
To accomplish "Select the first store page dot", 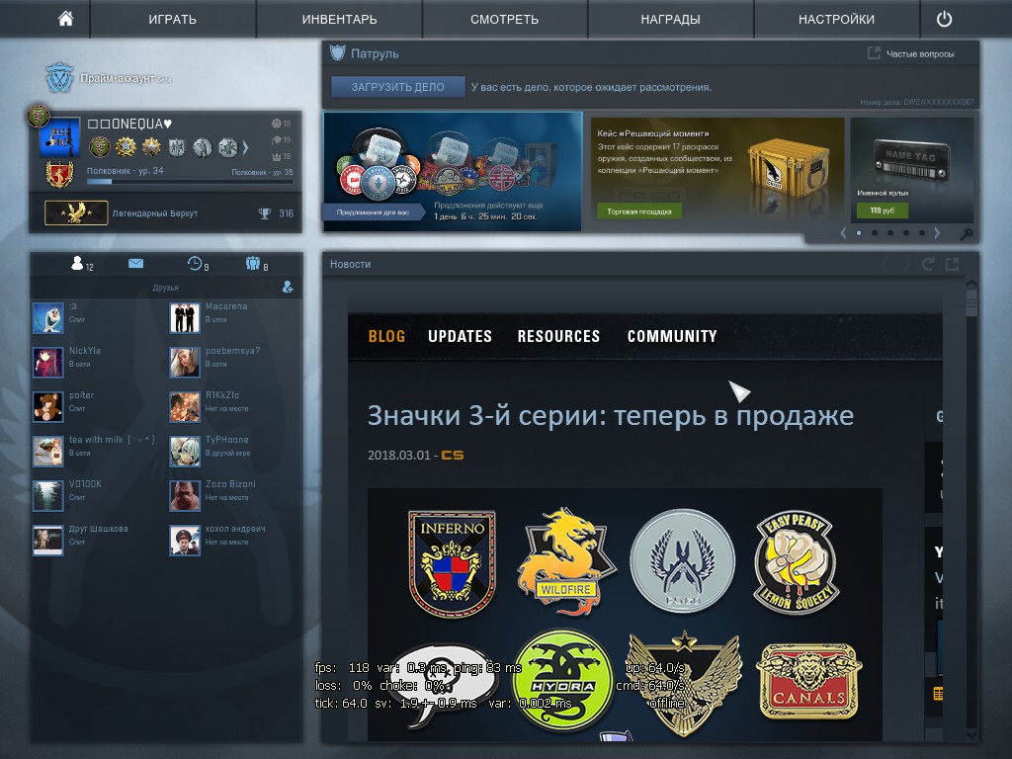I will click(x=859, y=233).
